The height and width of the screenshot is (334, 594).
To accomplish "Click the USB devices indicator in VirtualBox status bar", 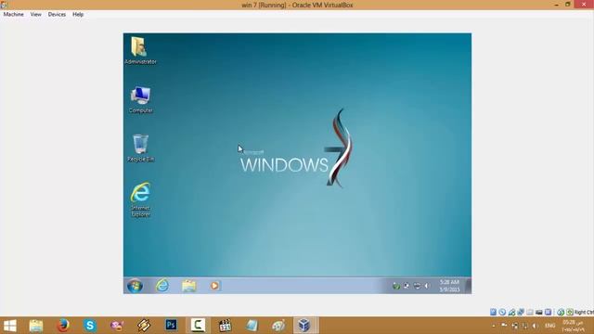I will click(x=511, y=312).
